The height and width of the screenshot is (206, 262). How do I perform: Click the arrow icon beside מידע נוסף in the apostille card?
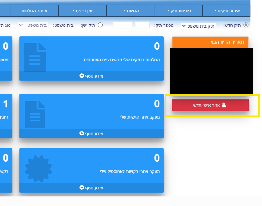click(x=82, y=188)
